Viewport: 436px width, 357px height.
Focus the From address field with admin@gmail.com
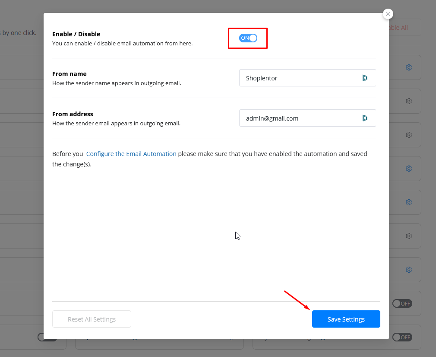300,118
